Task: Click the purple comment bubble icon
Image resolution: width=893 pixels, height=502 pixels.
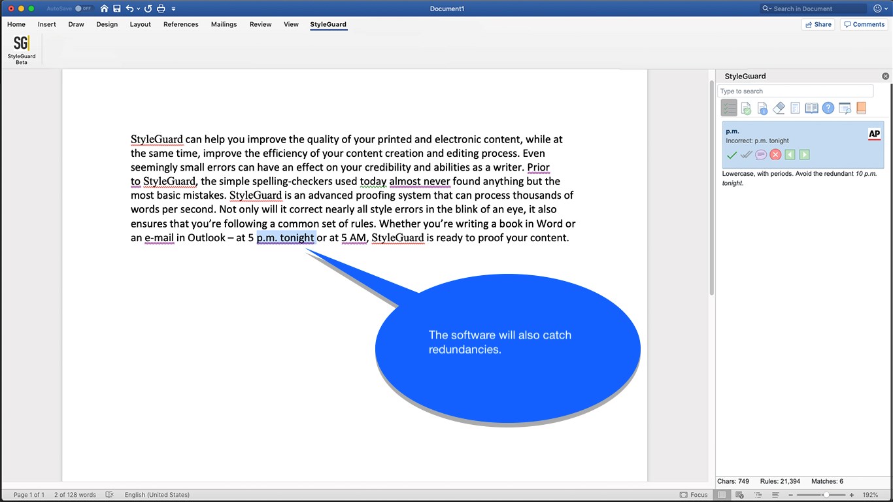Action: 761,155
